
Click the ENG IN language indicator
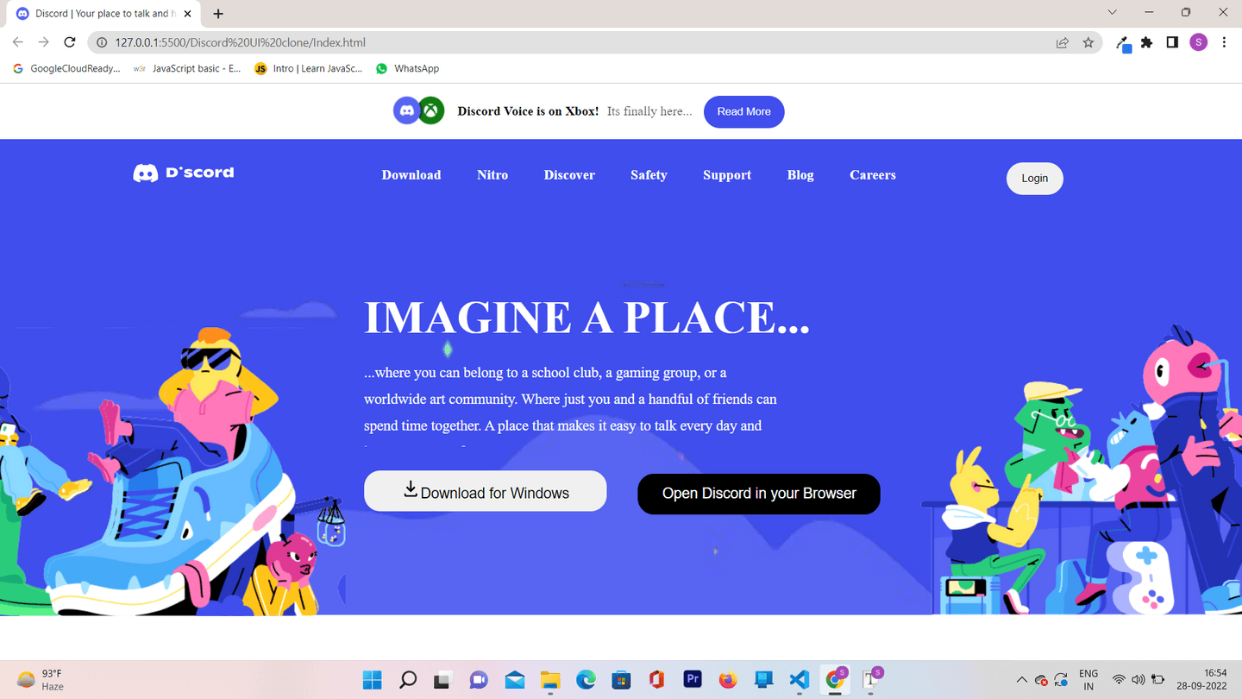click(1088, 680)
